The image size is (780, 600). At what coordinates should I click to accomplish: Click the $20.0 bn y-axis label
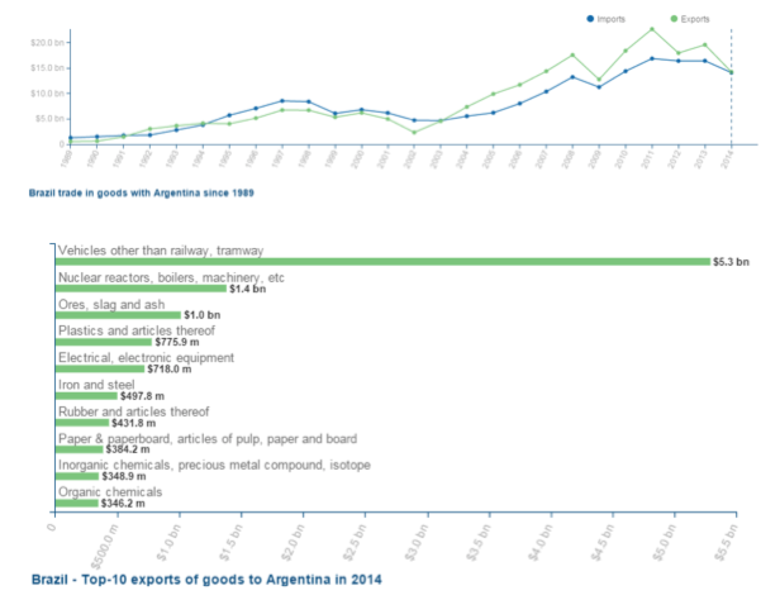(47, 42)
